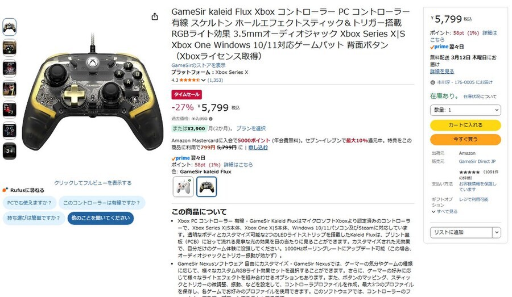This screenshot has height=297, width=512.
Task: Expand the 数量 quantity dropdown
Action: (465, 110)
